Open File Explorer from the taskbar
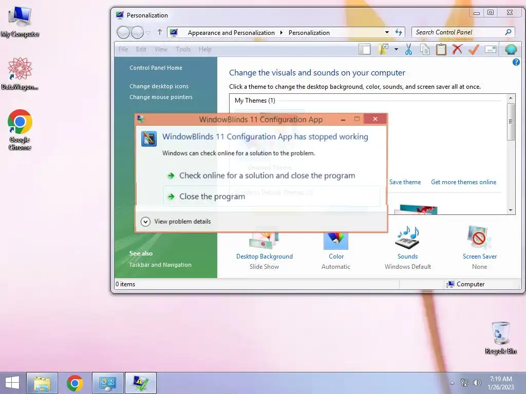 tap(42, 383)
